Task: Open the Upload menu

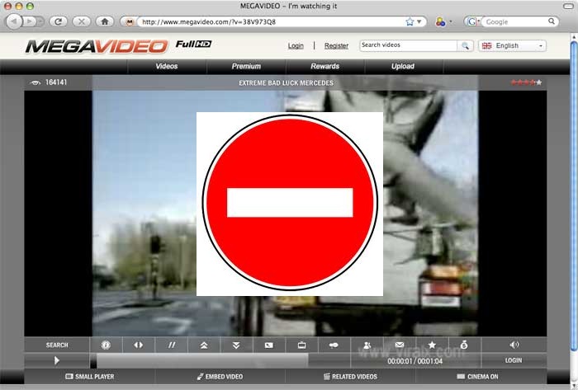Action: coord(403,66)
